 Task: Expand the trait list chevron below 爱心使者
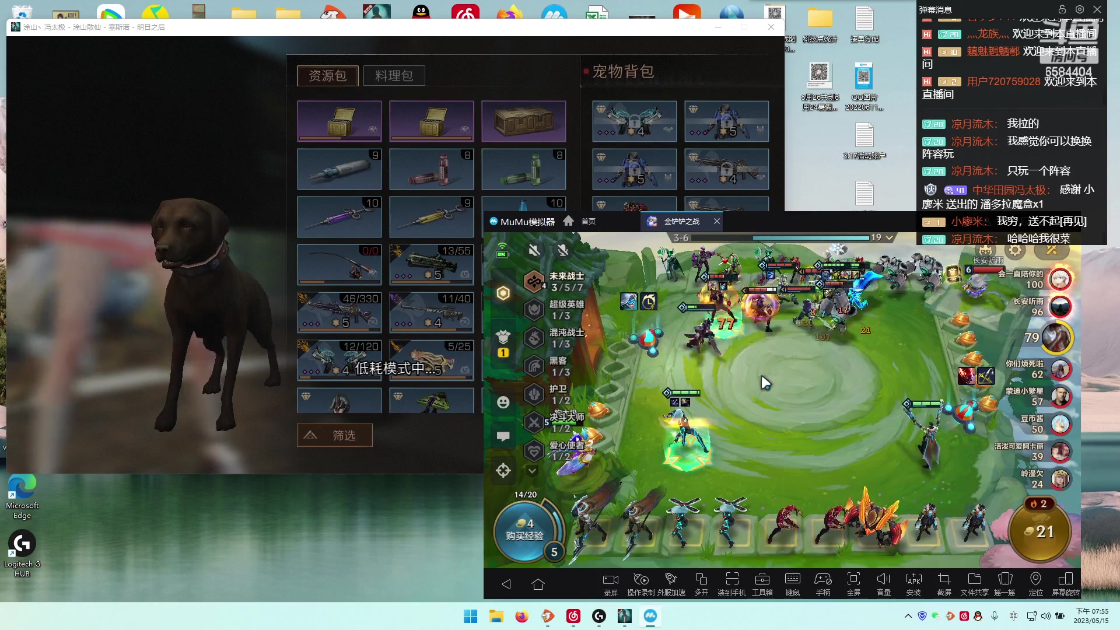click(x=532, y=470)
